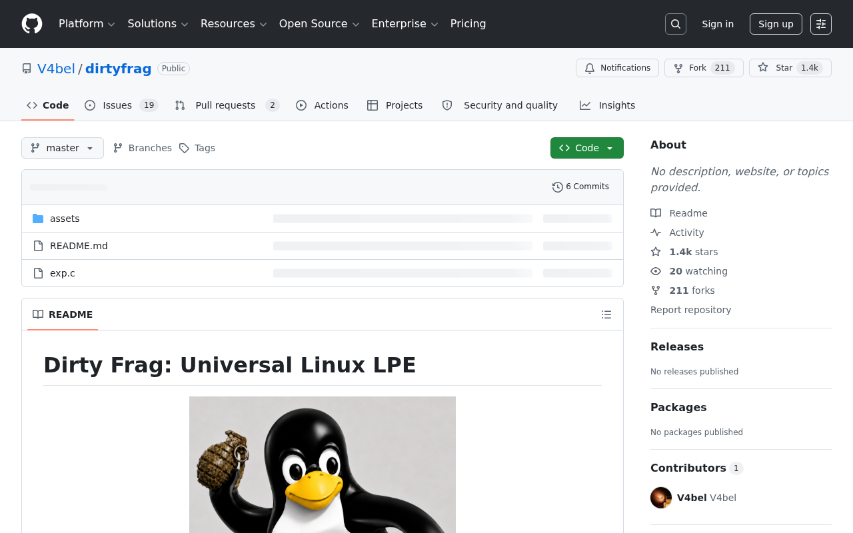Open Releases section heading
Screen dimensions: 853x533
pyautogui.click(x=677, y=346)
